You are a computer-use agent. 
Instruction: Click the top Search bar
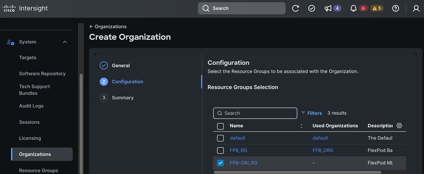point(241,9)
